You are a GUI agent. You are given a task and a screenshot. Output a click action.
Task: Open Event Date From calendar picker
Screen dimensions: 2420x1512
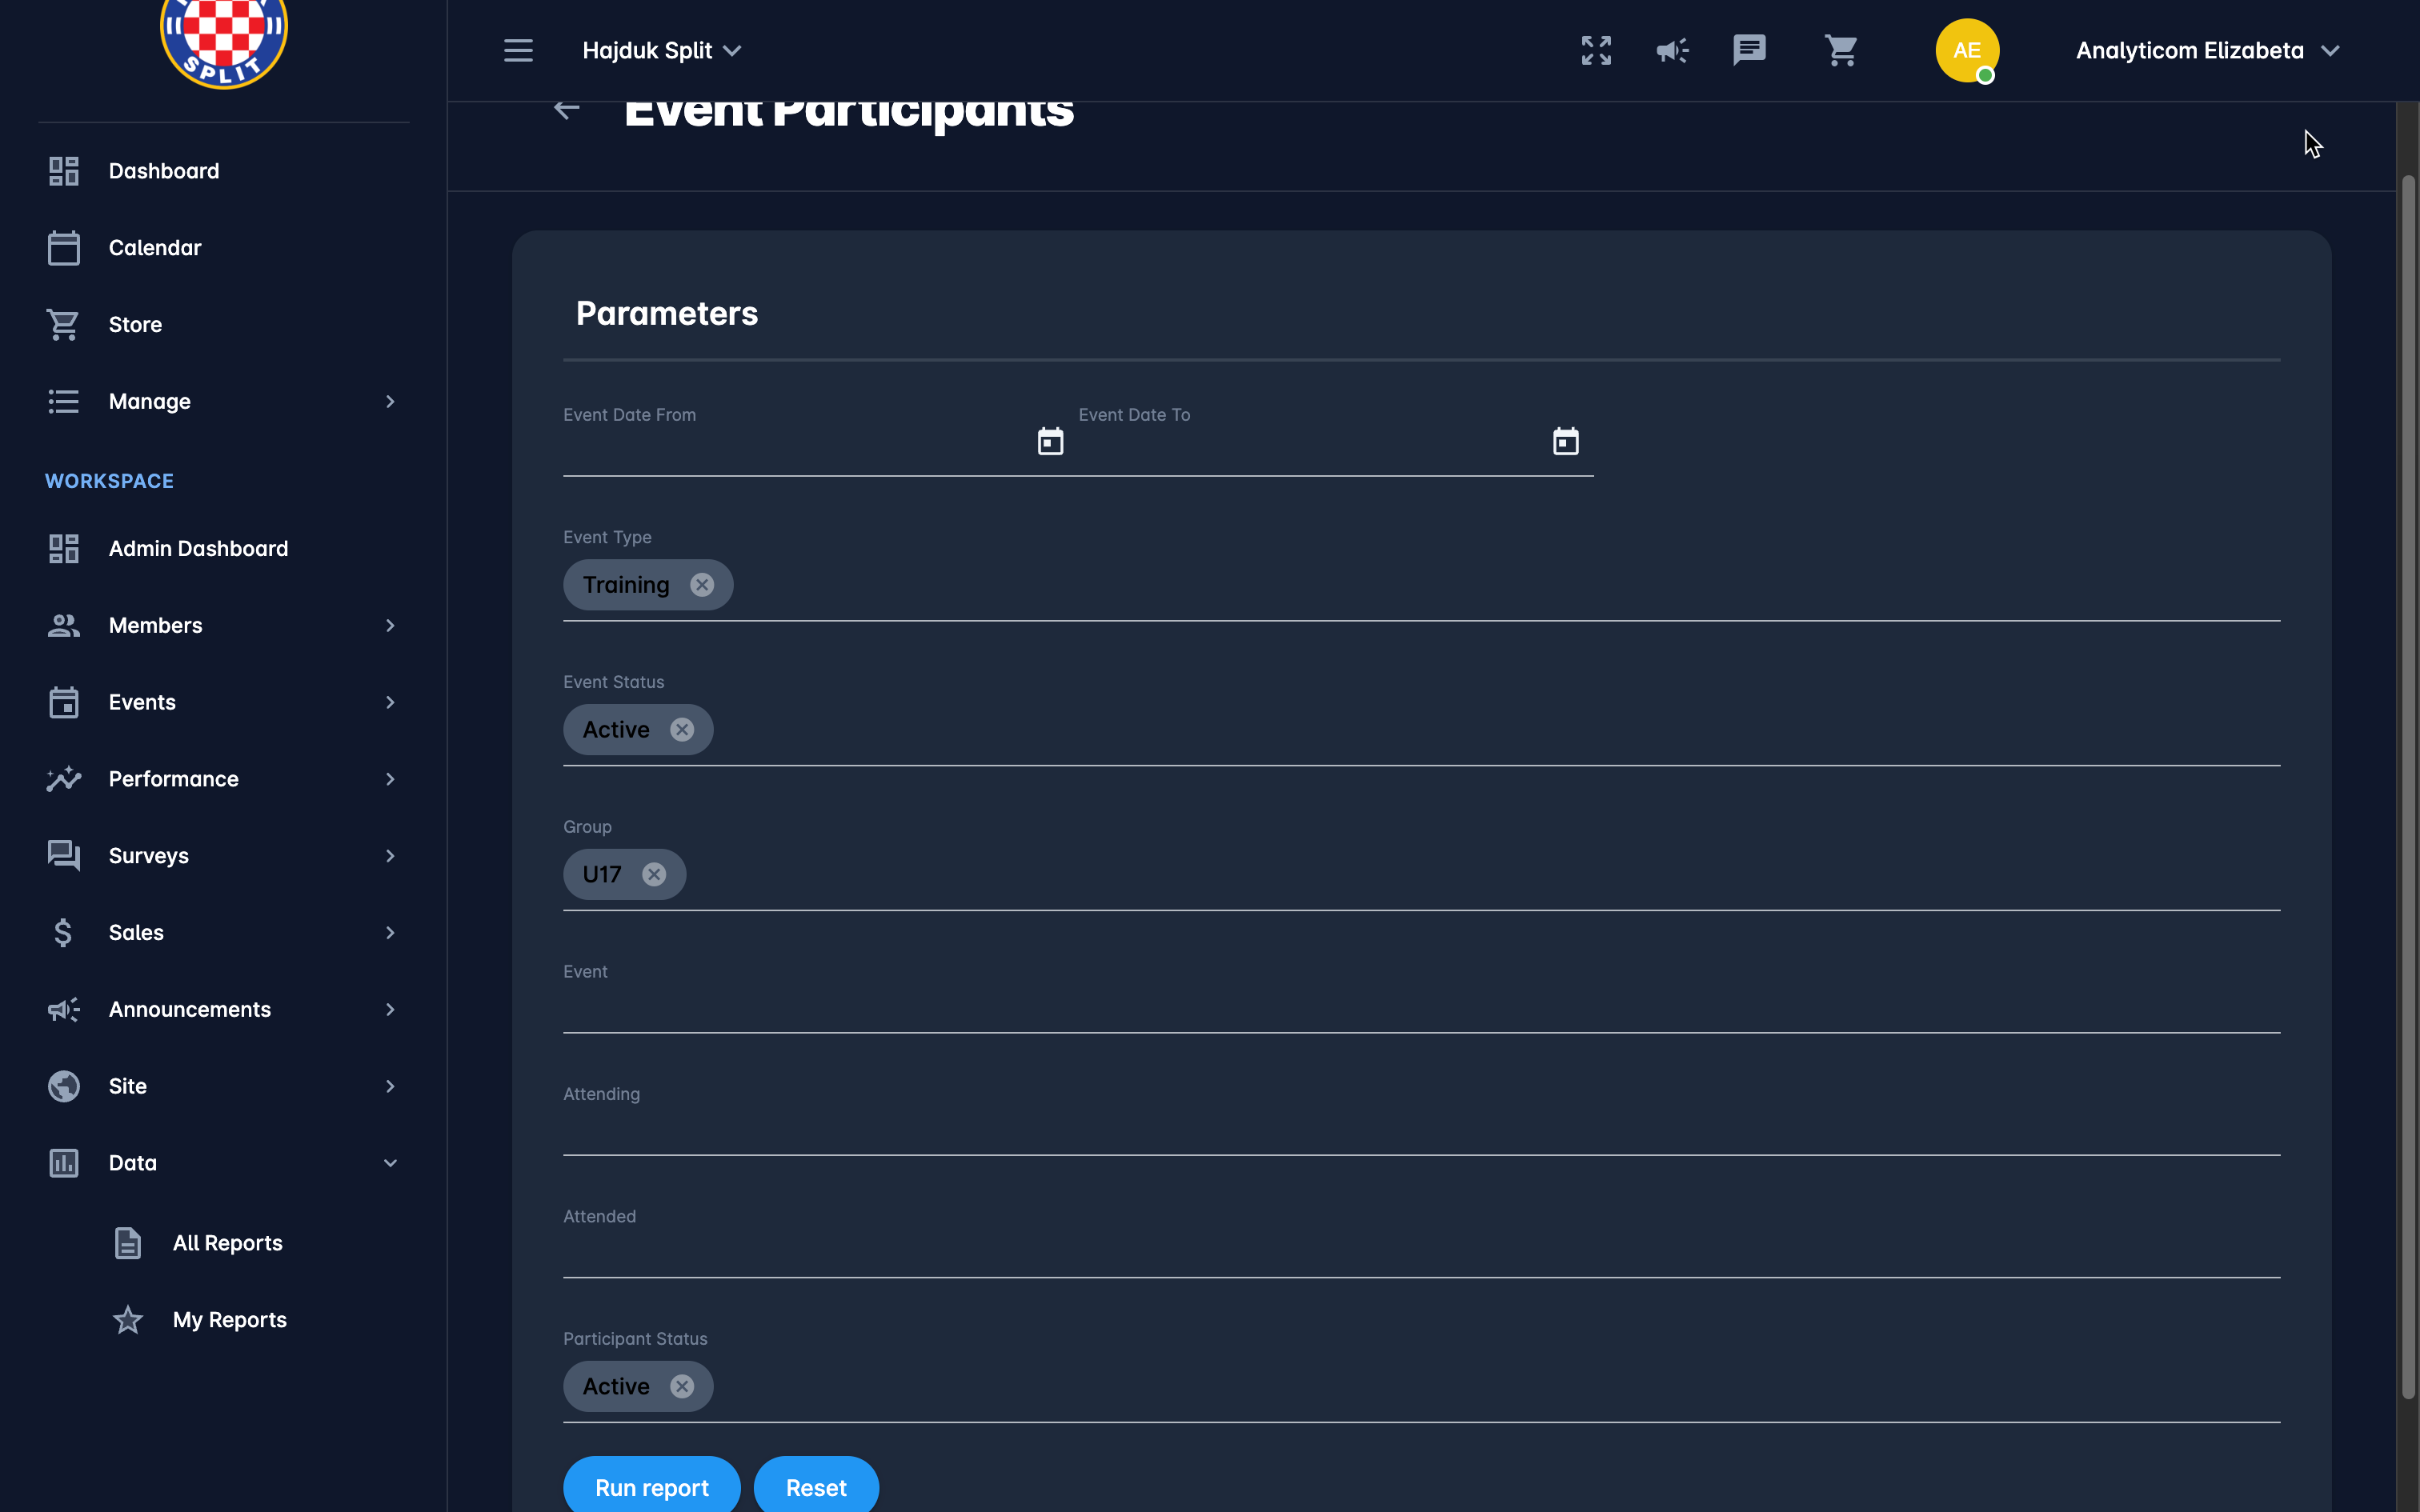(x=1050, y=441)
